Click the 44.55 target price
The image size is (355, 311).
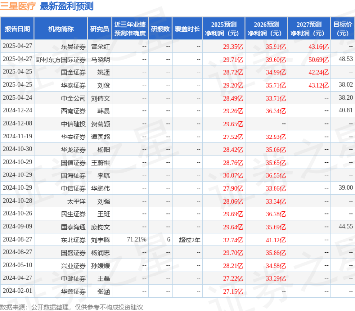(x=346, y=226)
